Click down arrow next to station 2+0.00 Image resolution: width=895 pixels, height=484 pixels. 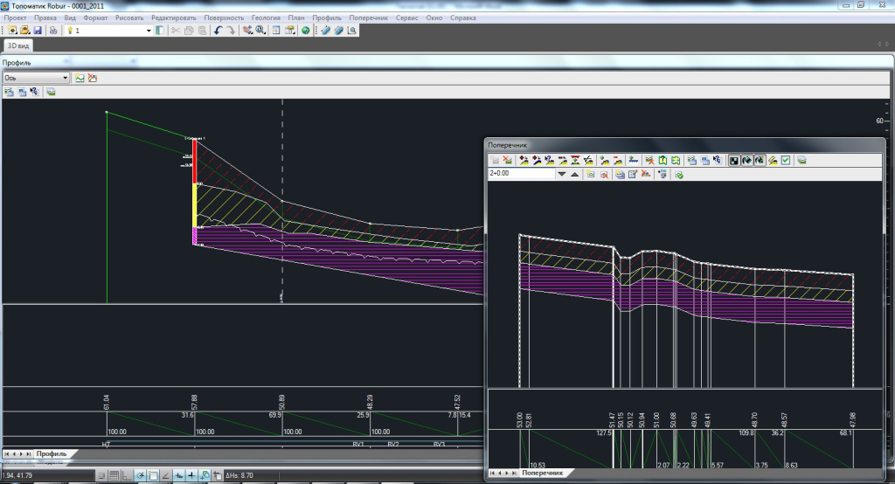561,174
